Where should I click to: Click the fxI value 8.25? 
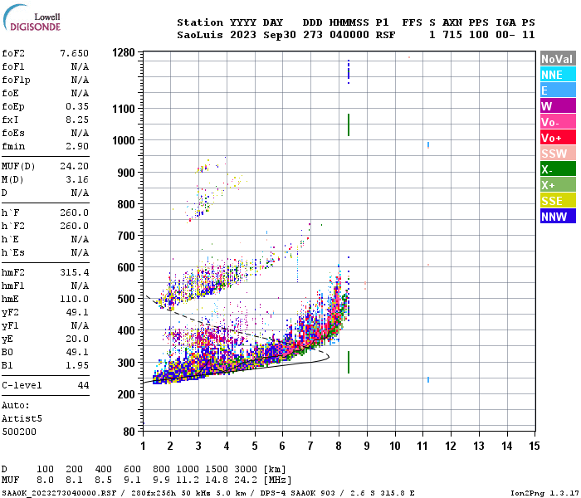[x=77, y=120]
